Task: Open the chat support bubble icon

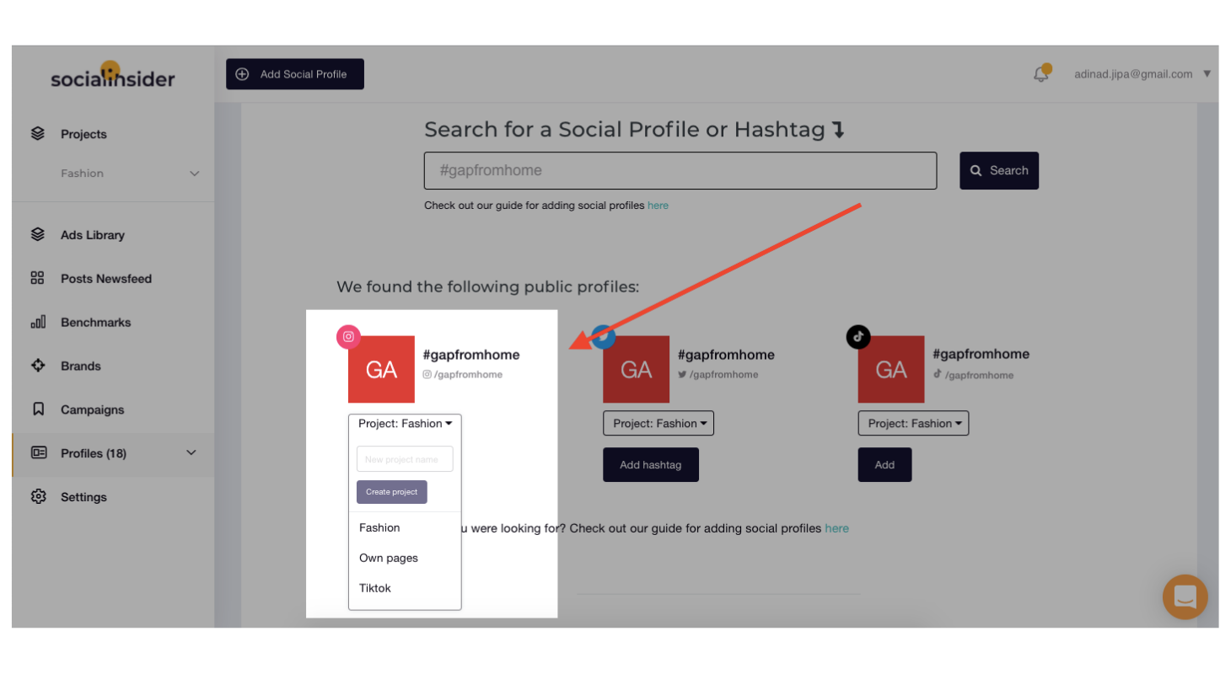Action: [1185, 597]
